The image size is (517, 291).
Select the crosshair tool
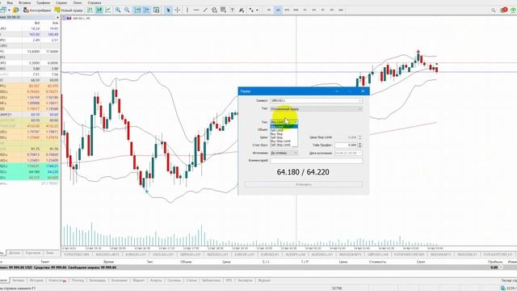pyautogui.click(x=178, y=11)
